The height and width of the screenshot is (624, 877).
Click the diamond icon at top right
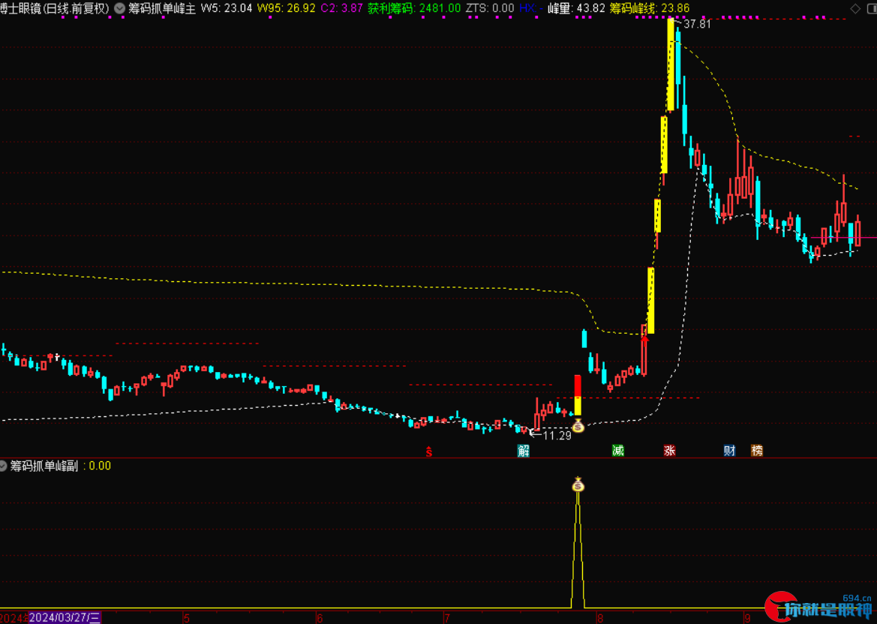[855, 8]
